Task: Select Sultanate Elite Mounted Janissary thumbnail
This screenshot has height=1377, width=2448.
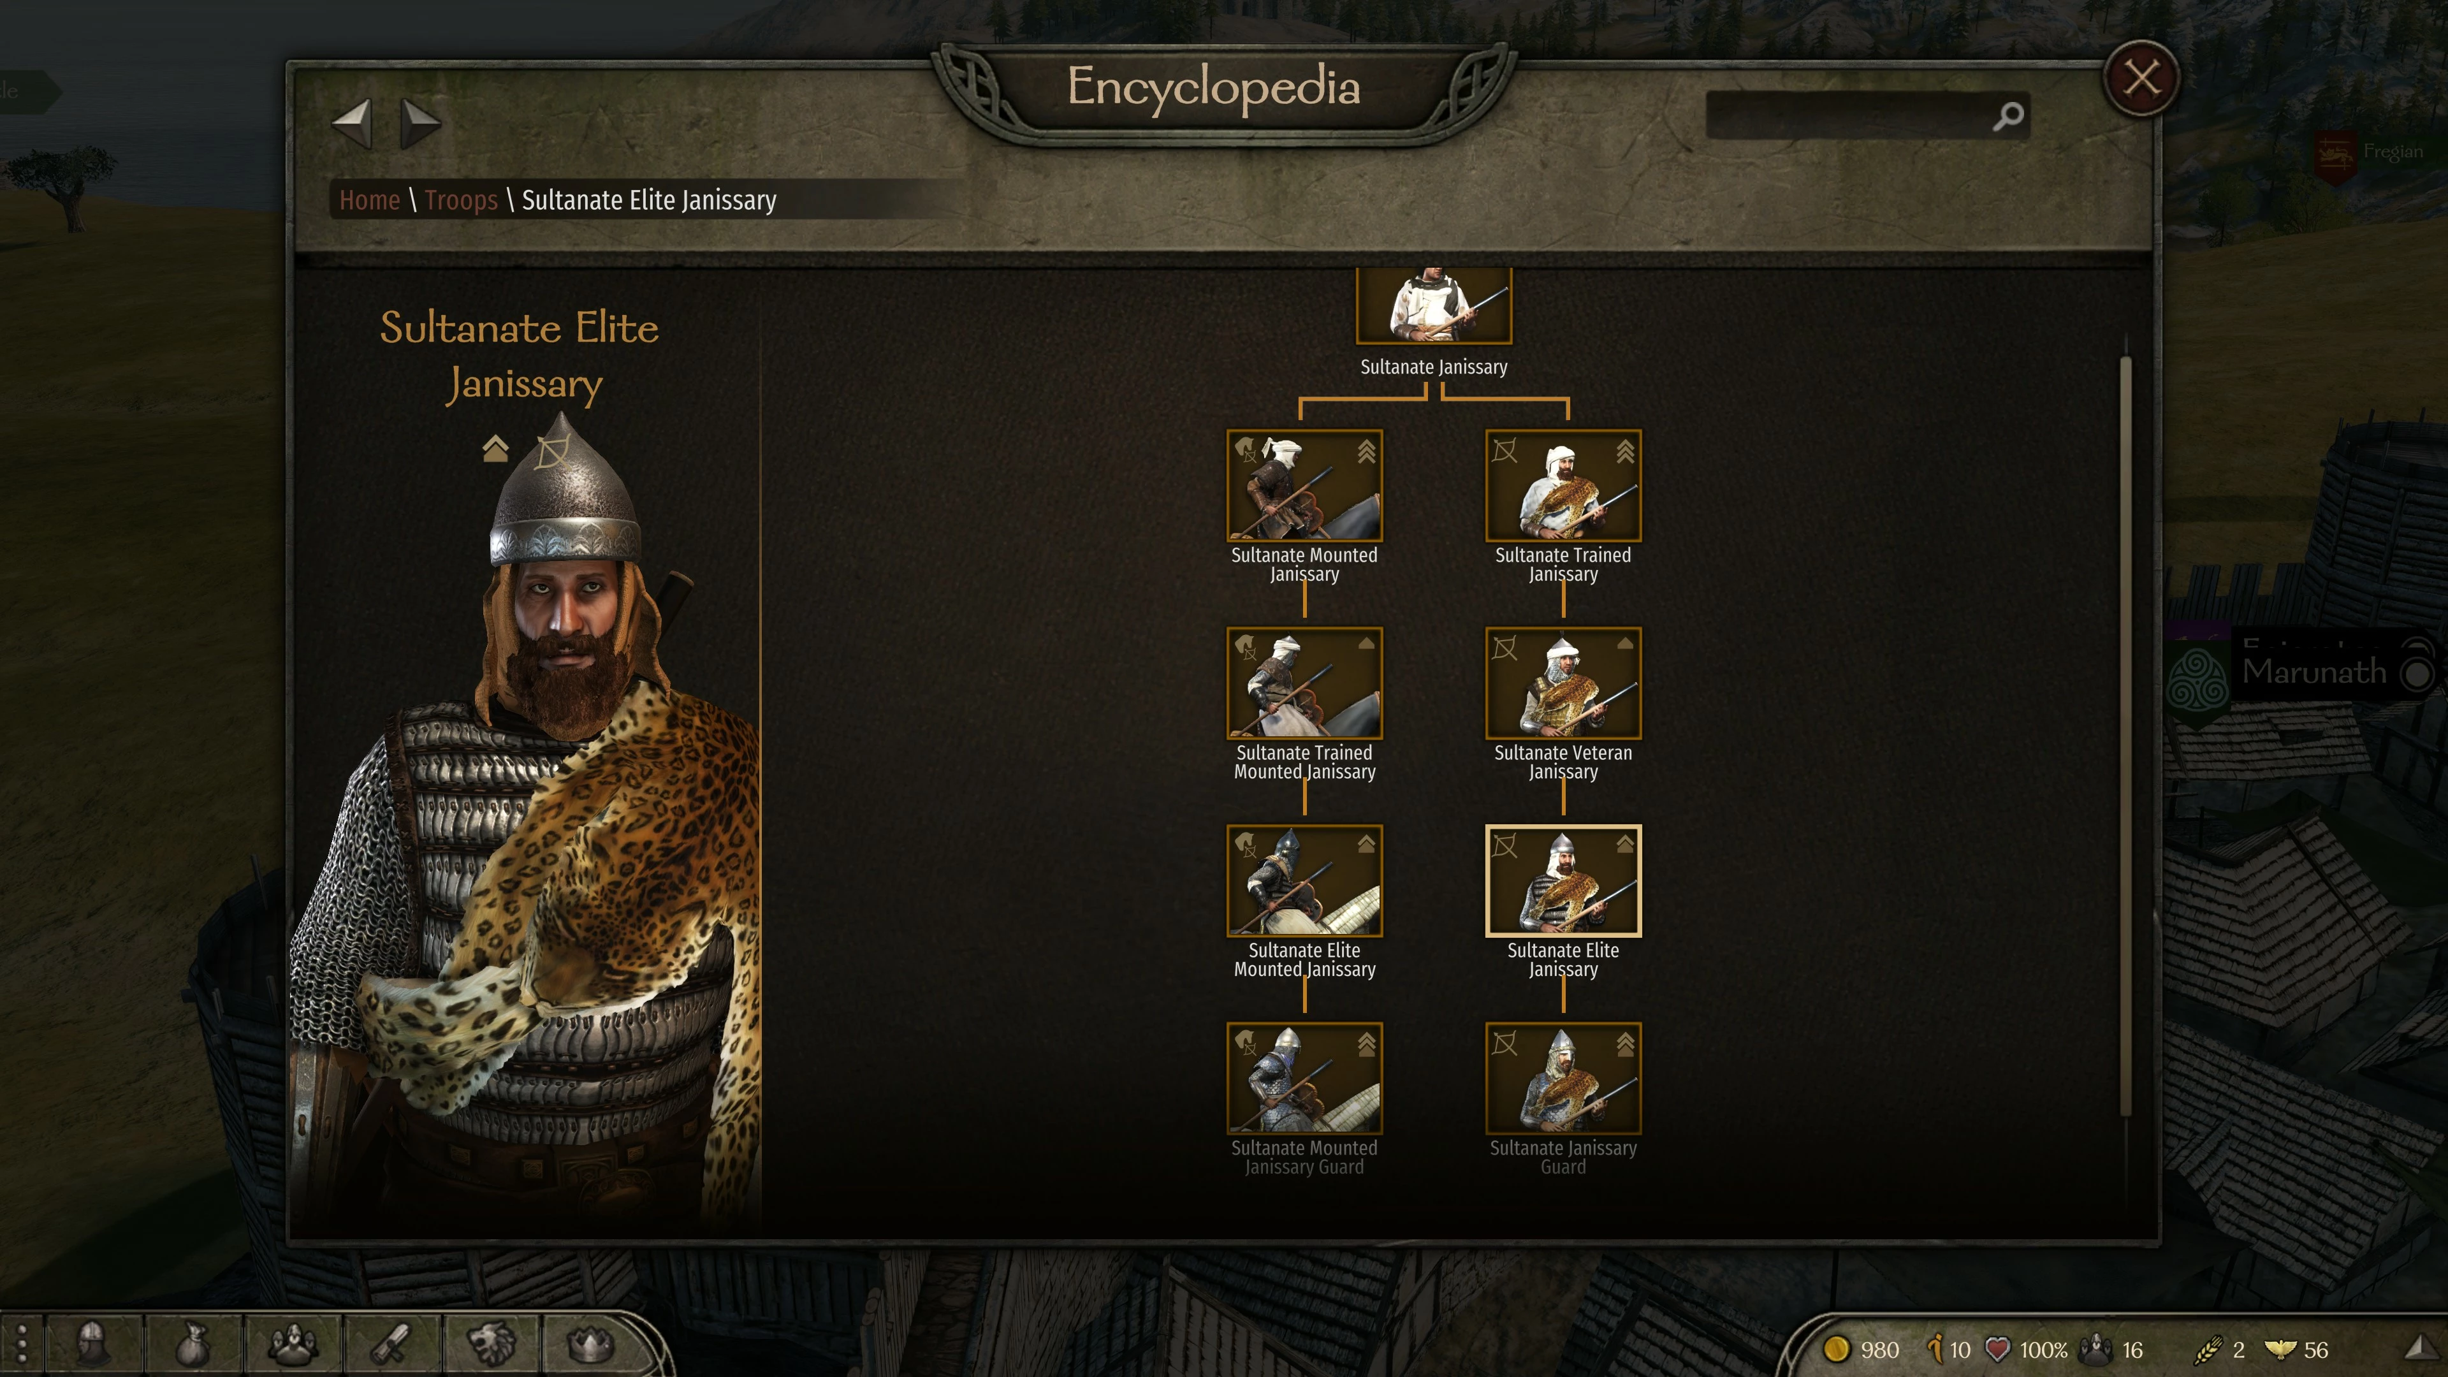Action: coord(1304,882)
